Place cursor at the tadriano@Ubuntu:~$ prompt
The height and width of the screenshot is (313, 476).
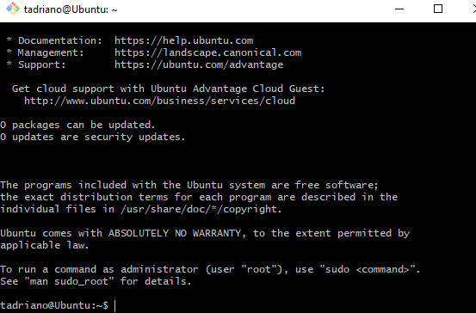coord(54,305)
